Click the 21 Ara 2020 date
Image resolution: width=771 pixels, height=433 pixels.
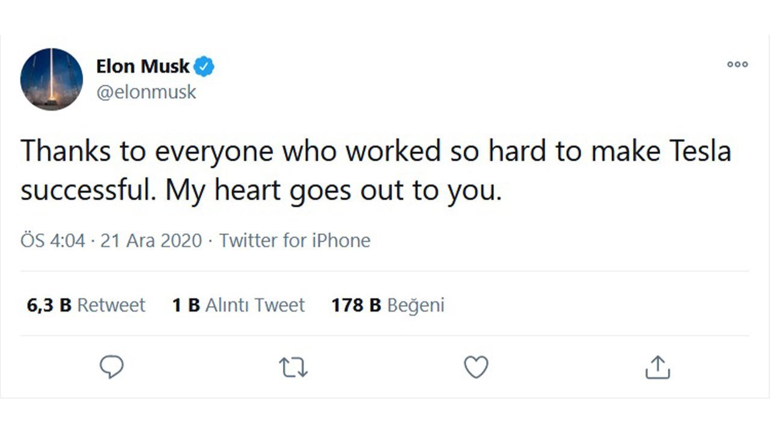pyautogui.click(x=151, y=241)
